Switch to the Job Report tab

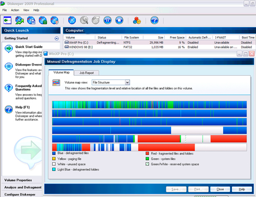[x=87, y=73]
